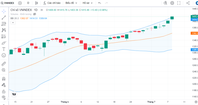Click the Chỉ số VNINDEX · 1D title
Viewport: 198px width, 105px height.
(x=24, y=10)
